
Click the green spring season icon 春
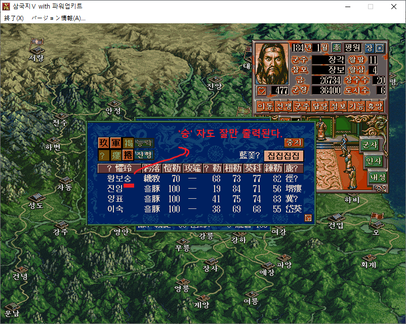336,48
